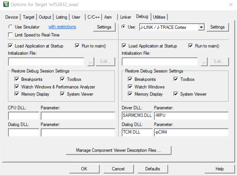
Task: Open simulator Settings button
Action: (104, 27)
